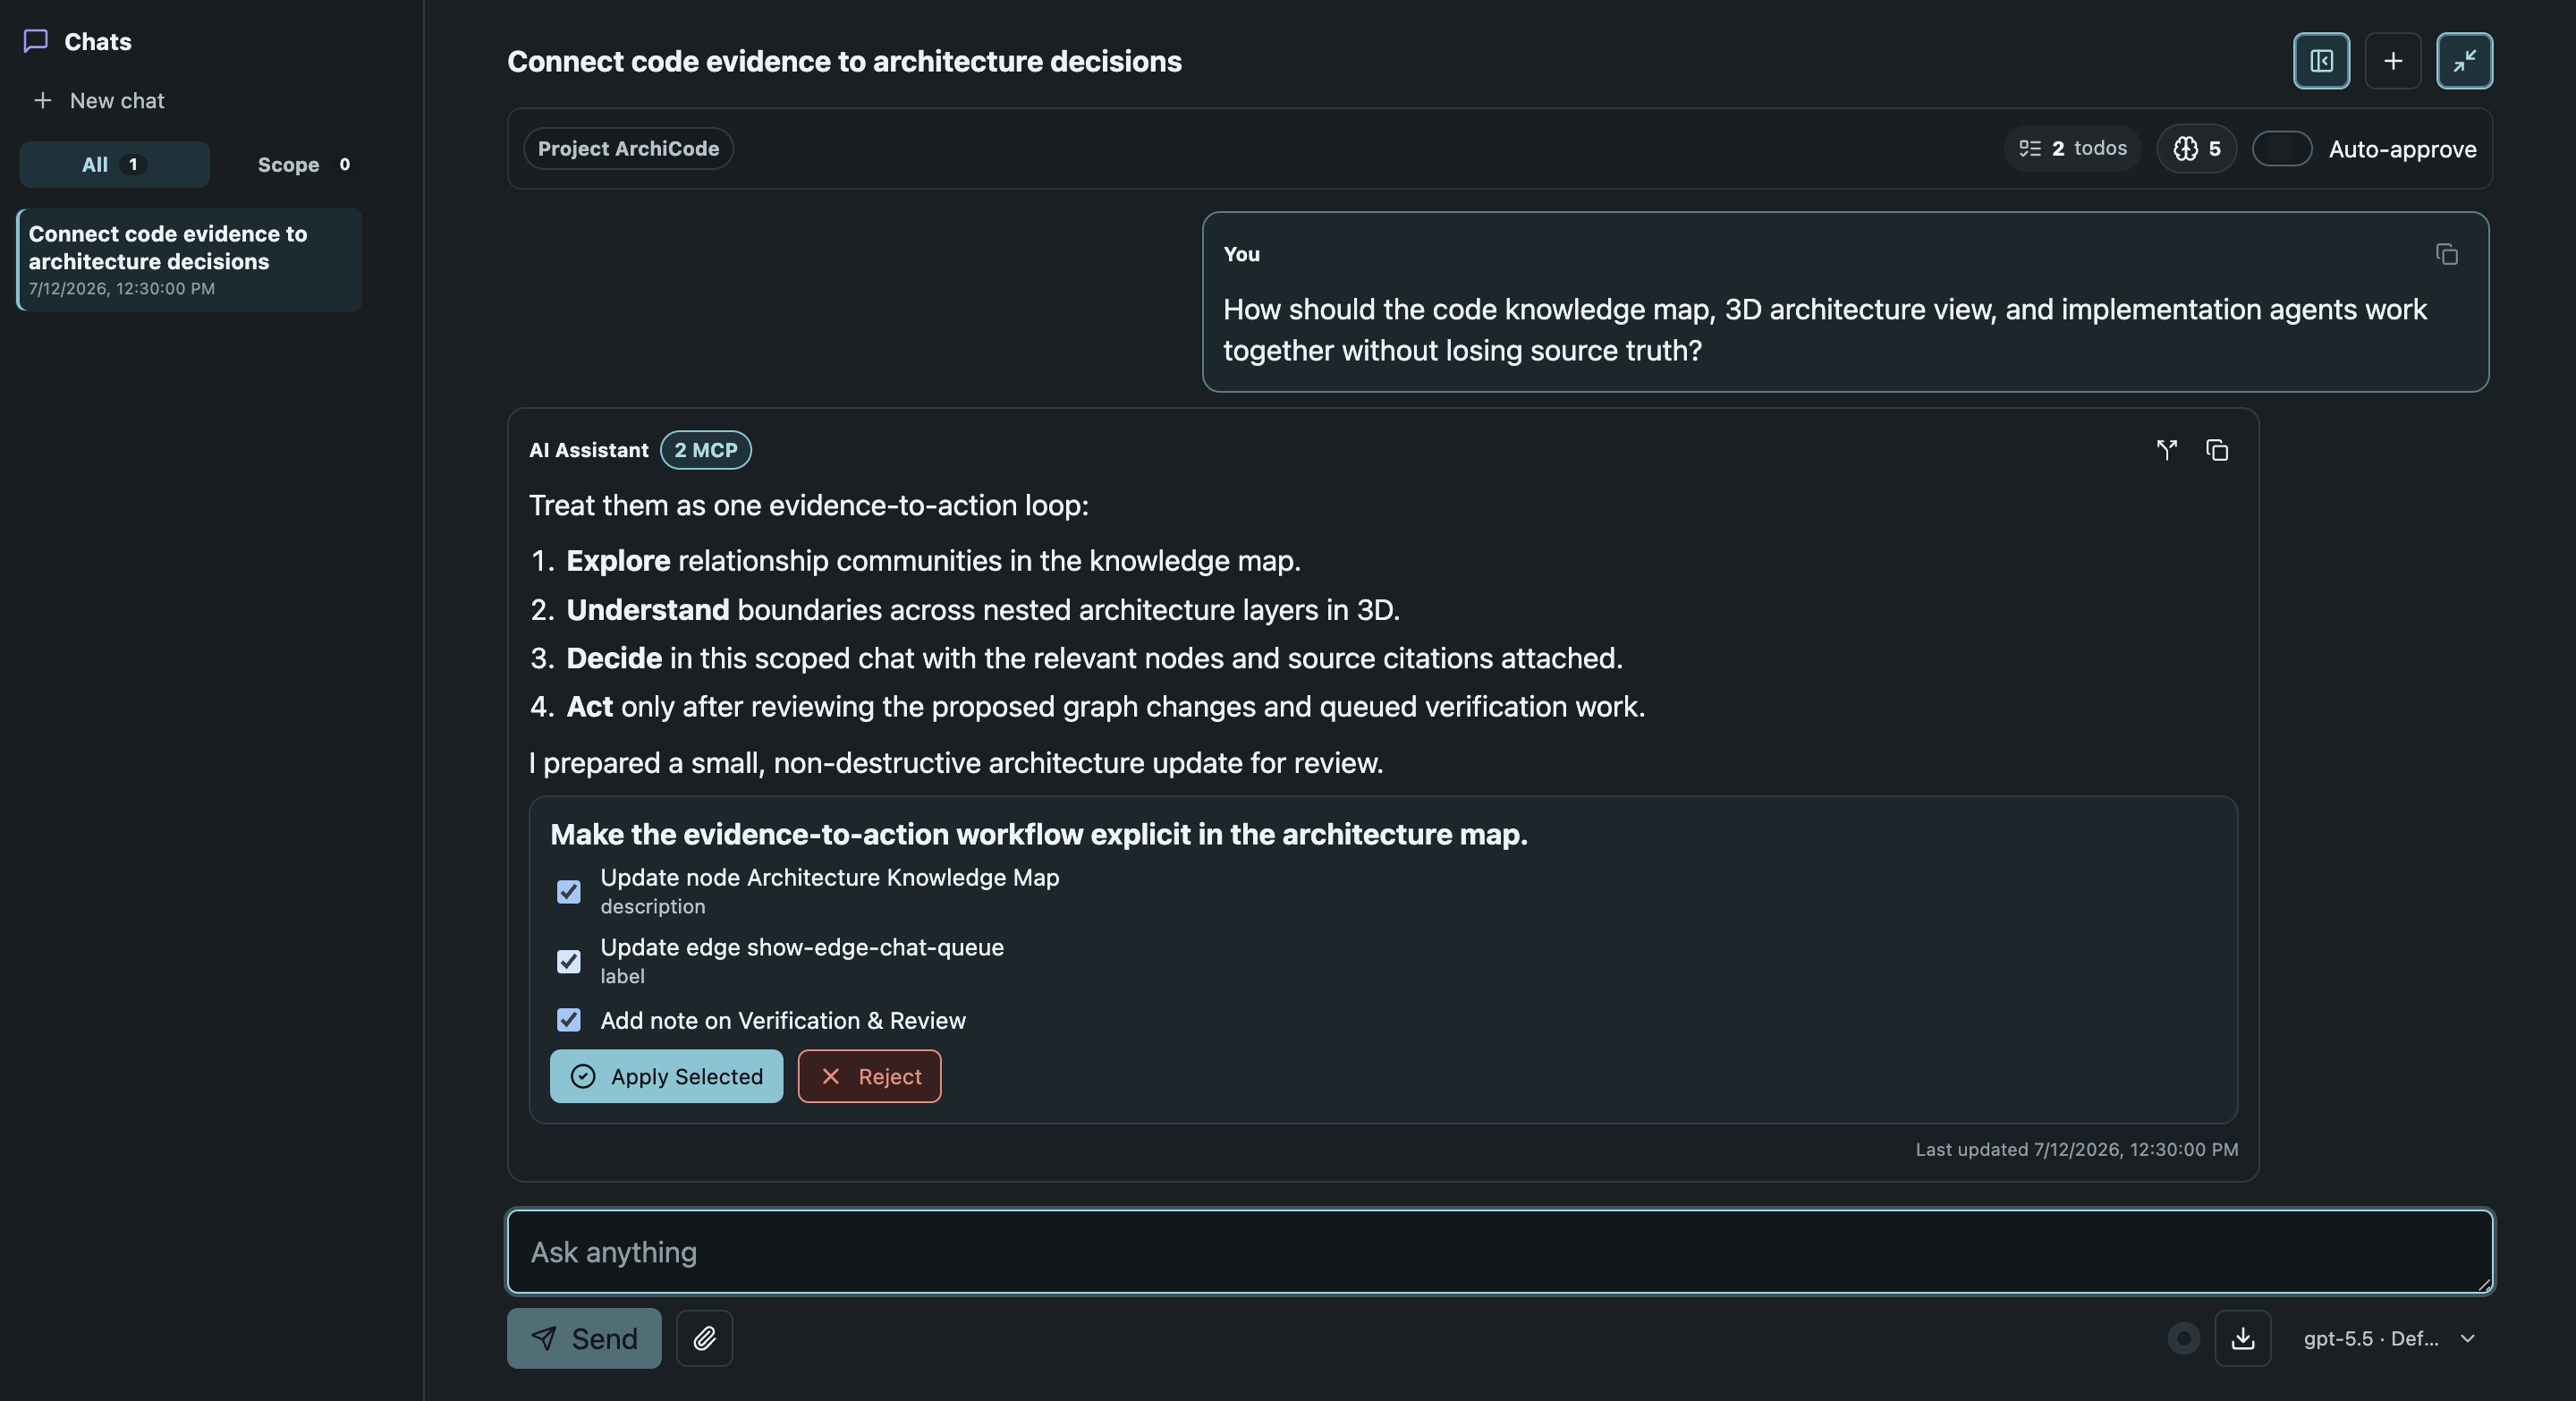The image size is (2576, 1401).
Task: Toggle the chat sidebar panel icon
Action: (x=2321, y=61)
